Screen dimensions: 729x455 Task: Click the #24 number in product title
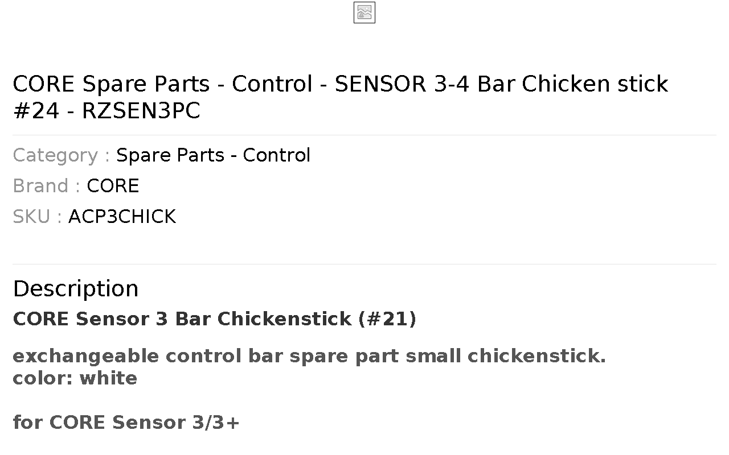point(36,111)
